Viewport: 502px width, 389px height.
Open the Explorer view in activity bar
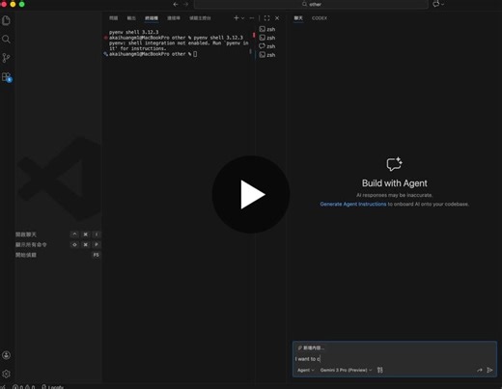(6, 20)
